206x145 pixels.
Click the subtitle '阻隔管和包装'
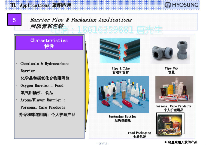[47, 26]
